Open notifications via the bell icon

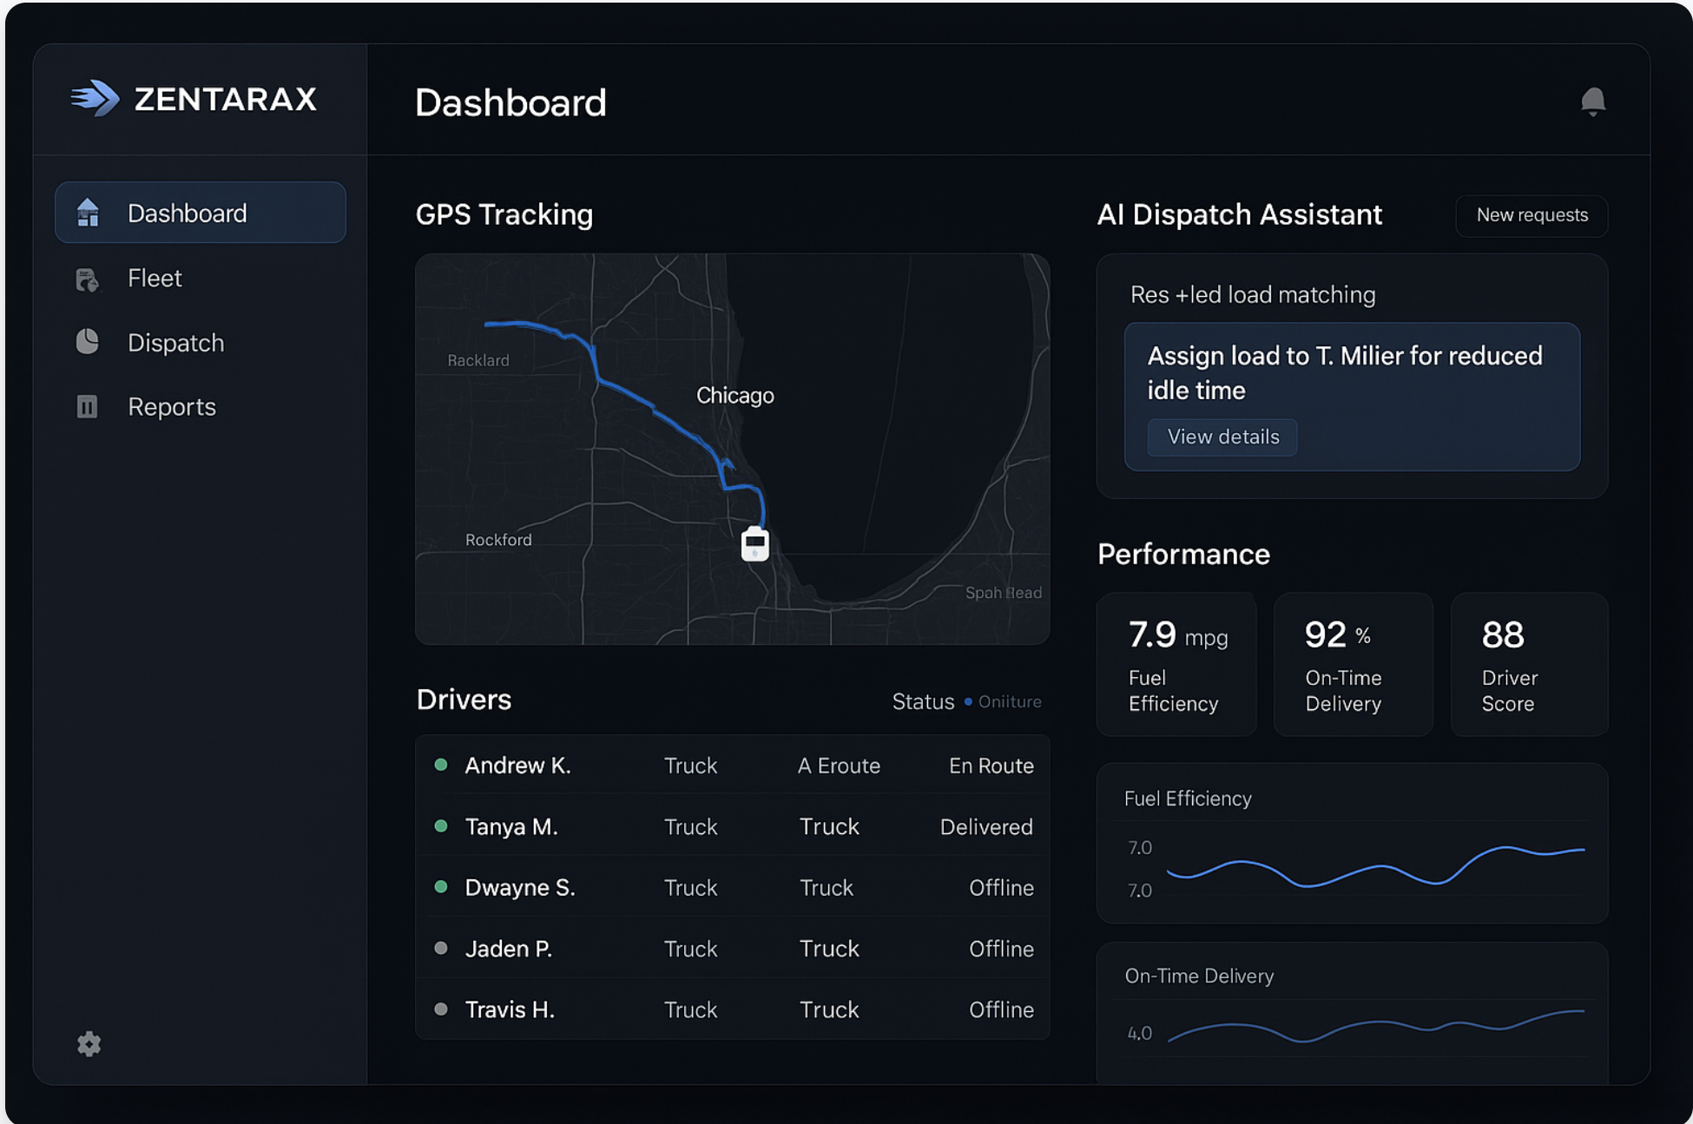click(1594, 102)
